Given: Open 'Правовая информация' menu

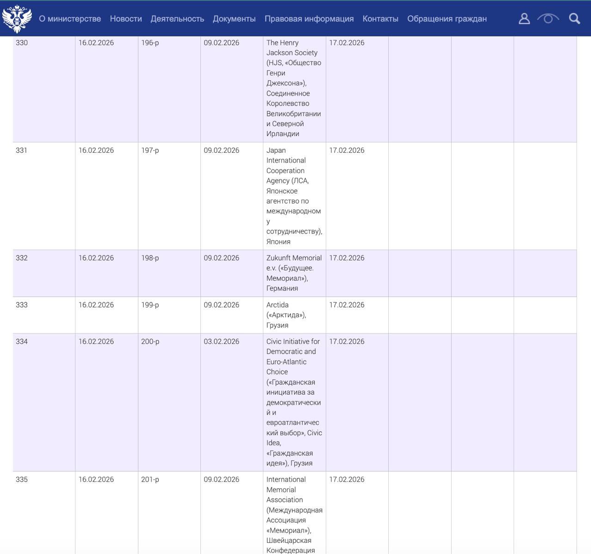Looking at the screenshot, I should (309, 19).
